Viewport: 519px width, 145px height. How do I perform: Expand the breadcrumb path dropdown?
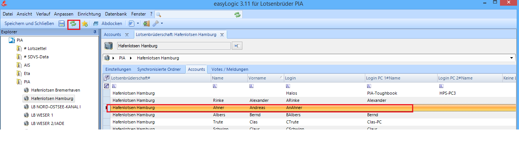coord(512,58)
